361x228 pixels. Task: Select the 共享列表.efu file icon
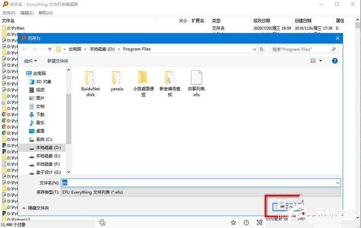click(x=196, y=78)
